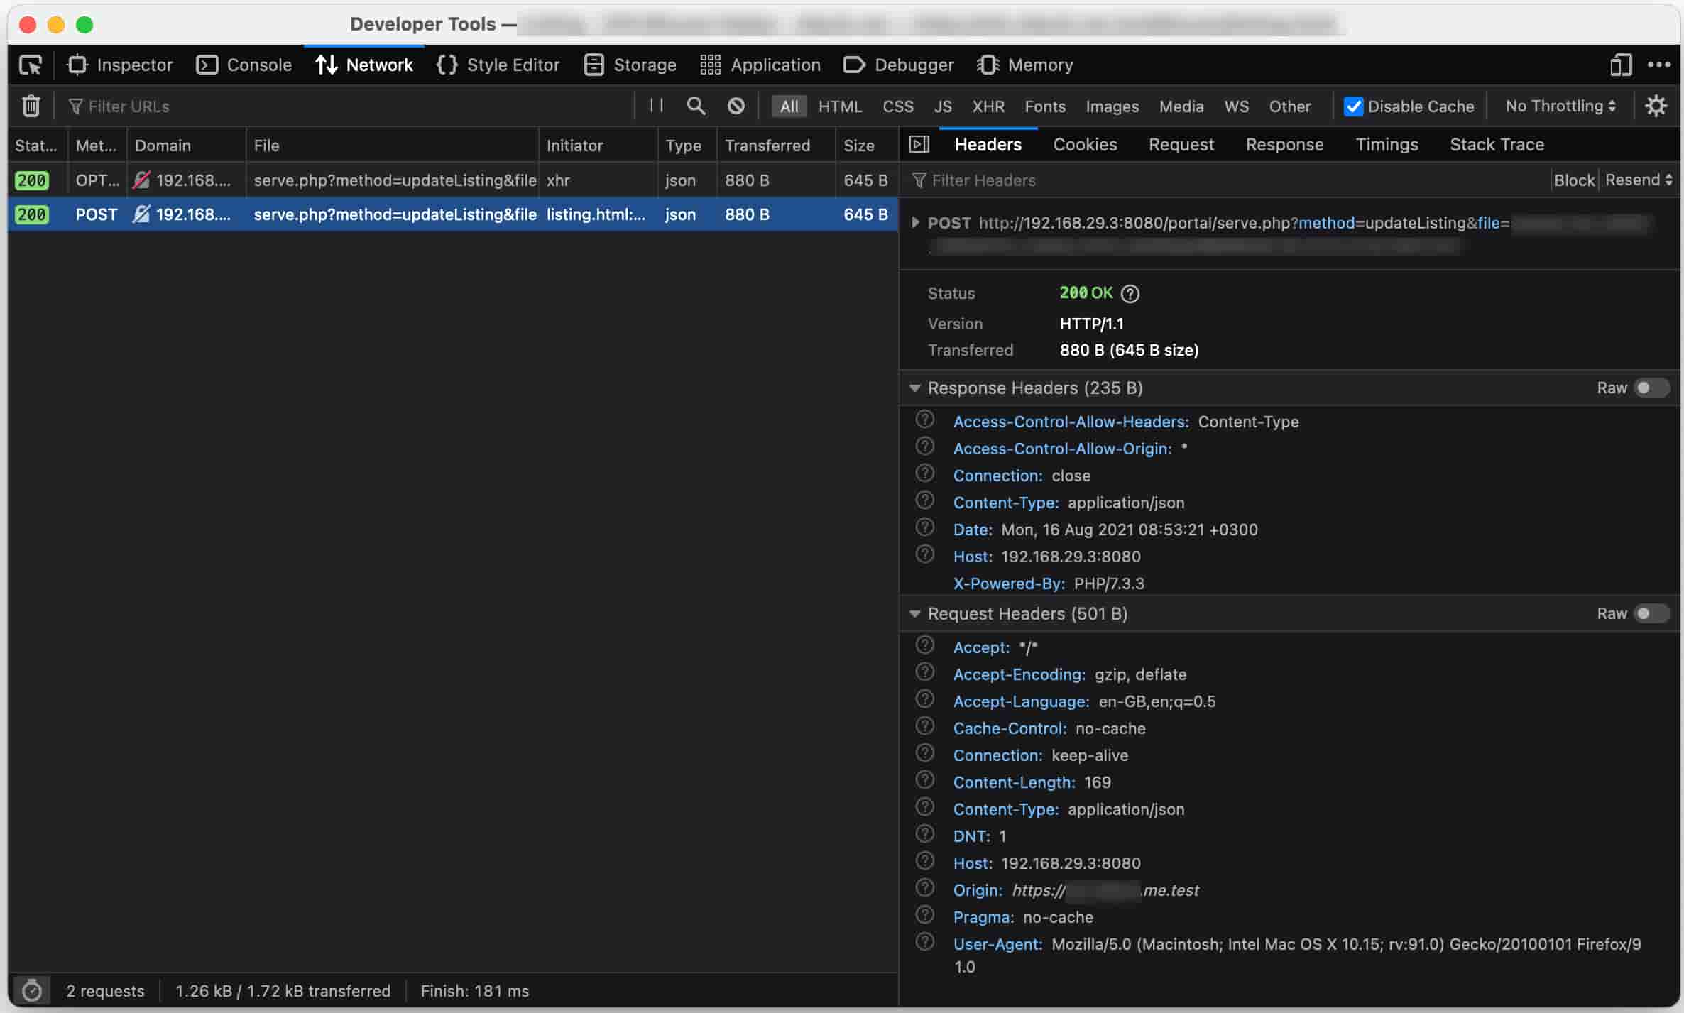
Task: Open the network search magnifier
Action: pos(696,106)
